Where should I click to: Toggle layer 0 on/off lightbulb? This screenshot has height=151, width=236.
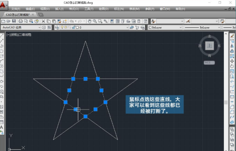pyautogui.click(x=62, y=27)
